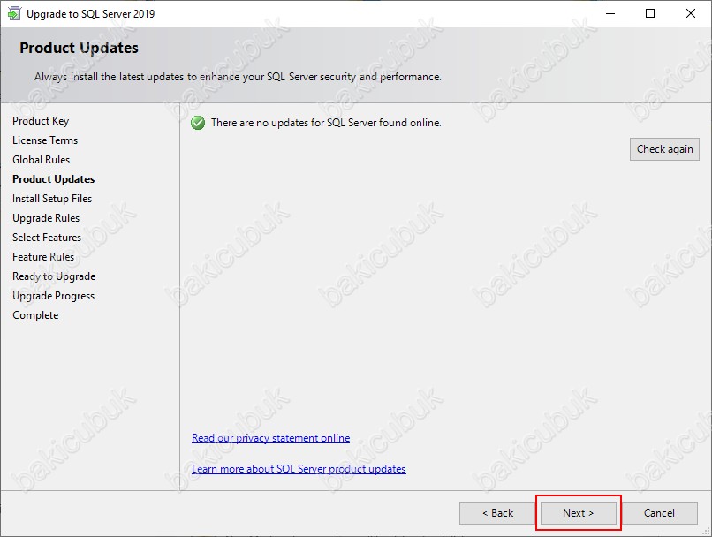Close the Upgrade to SQL Server window

pos(691,13)
